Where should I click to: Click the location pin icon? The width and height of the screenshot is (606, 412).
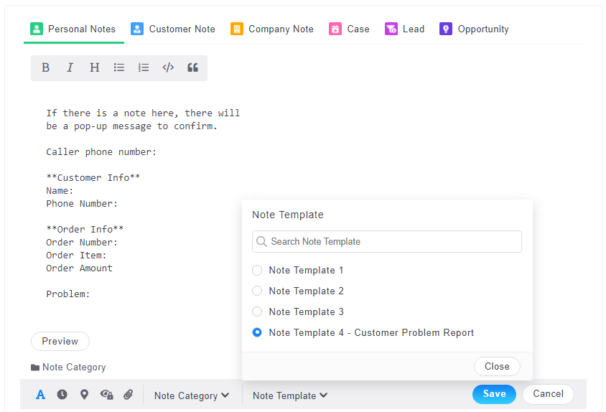84,394
